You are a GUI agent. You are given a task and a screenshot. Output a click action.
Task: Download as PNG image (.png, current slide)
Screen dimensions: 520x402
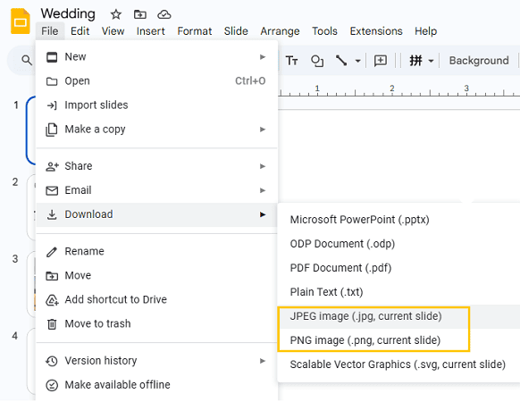point(399,340)
